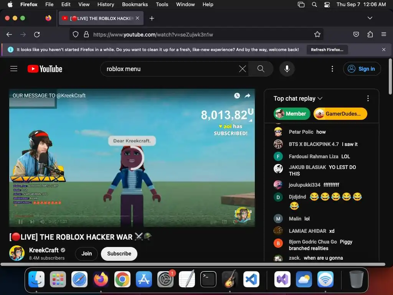The height and width of the screenshot is (295, 393).
Task: Open the Window menu
Action: [x=185, y=4]
